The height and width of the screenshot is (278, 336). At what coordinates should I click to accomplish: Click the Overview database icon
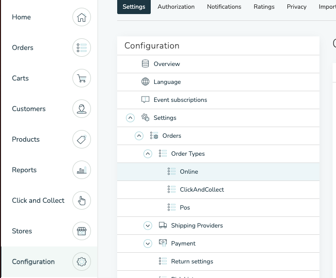tap(145, 64)
